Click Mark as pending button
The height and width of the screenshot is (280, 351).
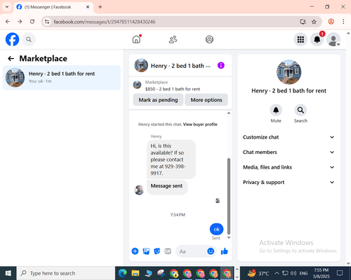158,100
